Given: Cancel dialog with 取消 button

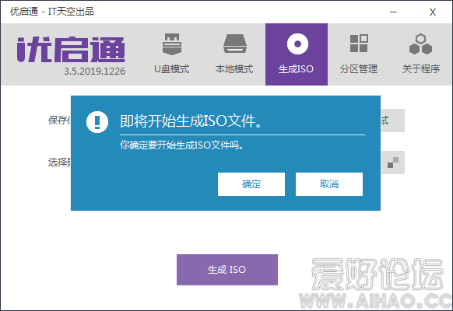Looking at the screenshot, I should coord(329,184).
